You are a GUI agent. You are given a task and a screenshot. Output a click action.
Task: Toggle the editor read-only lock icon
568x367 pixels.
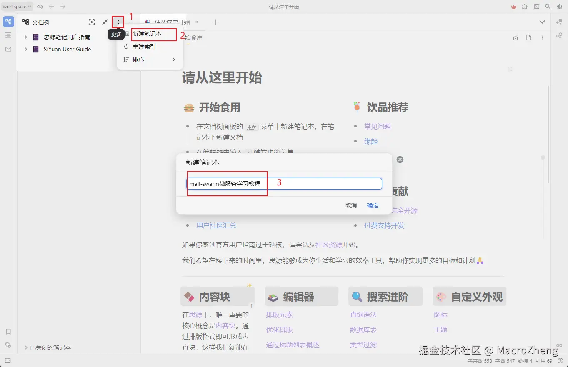click(516, 37)
